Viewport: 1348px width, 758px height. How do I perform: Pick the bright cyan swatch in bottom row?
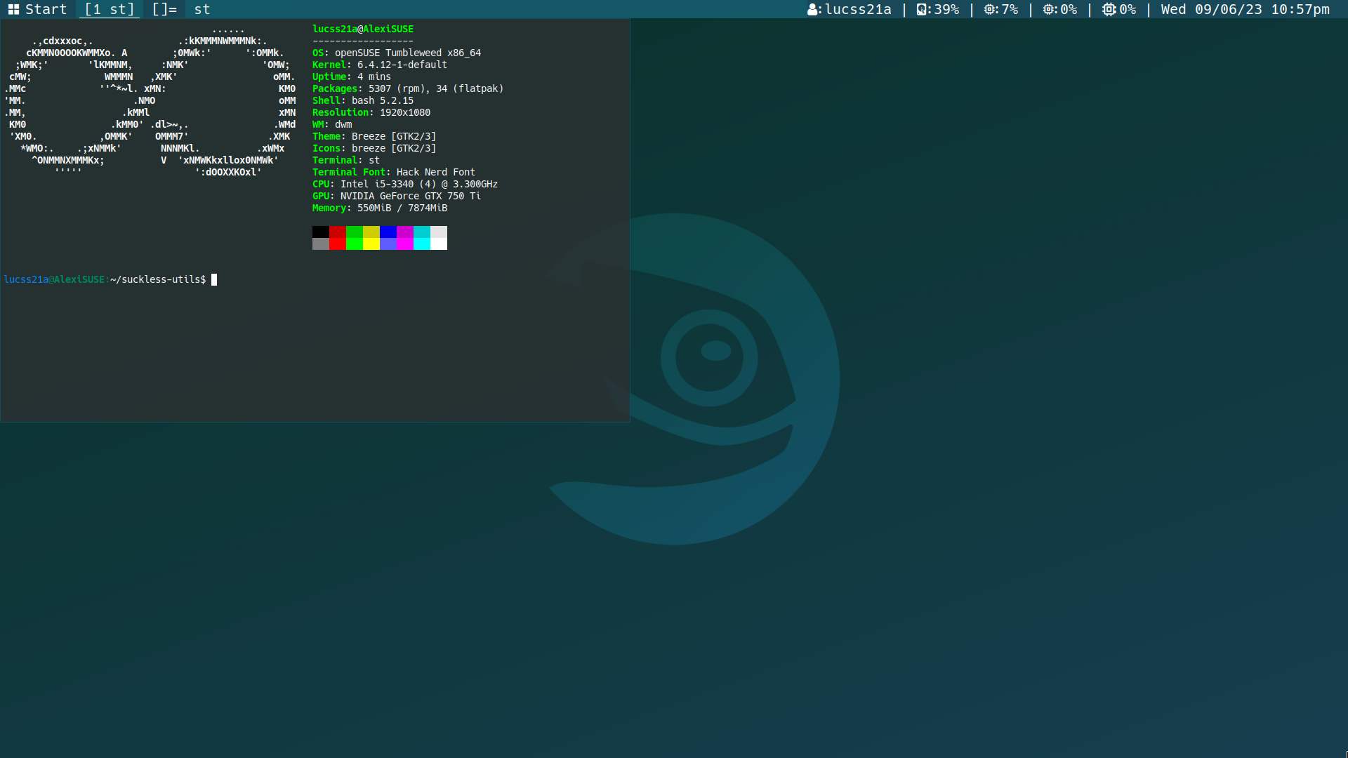coord(422,244)
